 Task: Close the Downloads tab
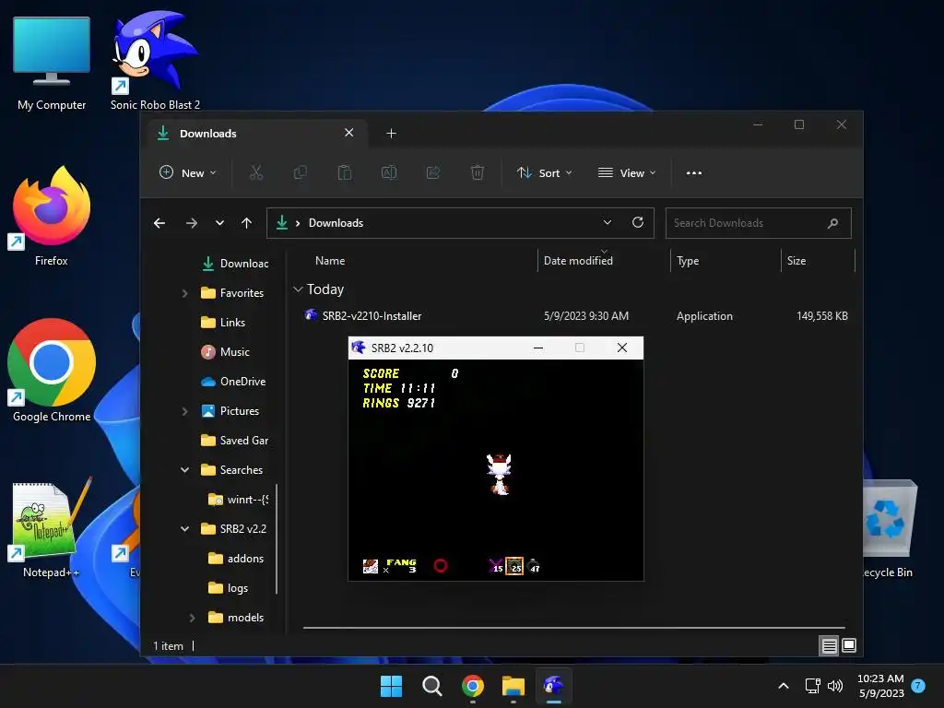(x=348, y=133)
